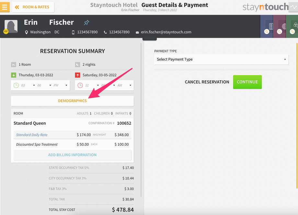Edit last name field Fischer
The height and width of the screenshot is (215, 298).
click(x=62, y=22)
